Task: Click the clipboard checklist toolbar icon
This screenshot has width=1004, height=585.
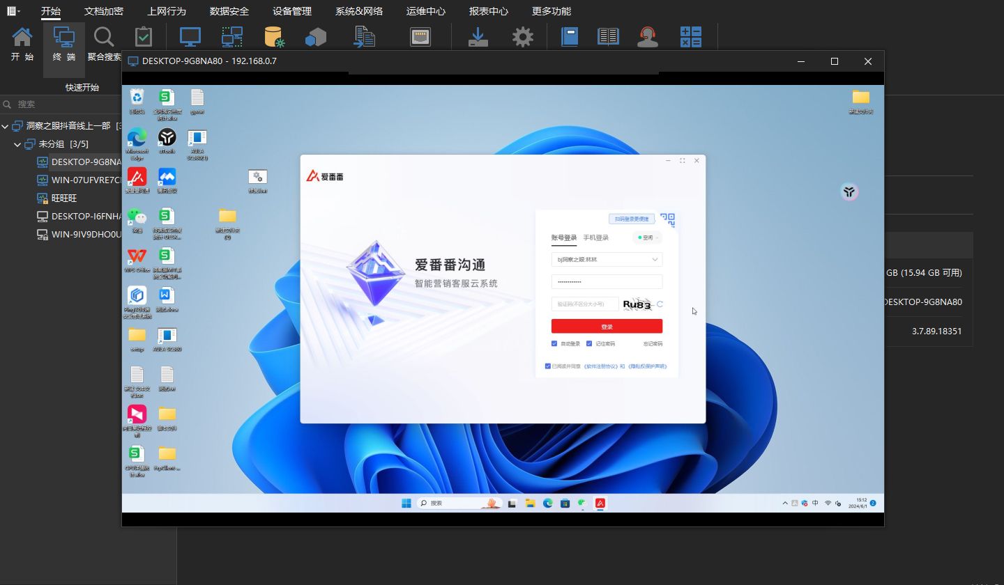Action: tap(144, 37)
